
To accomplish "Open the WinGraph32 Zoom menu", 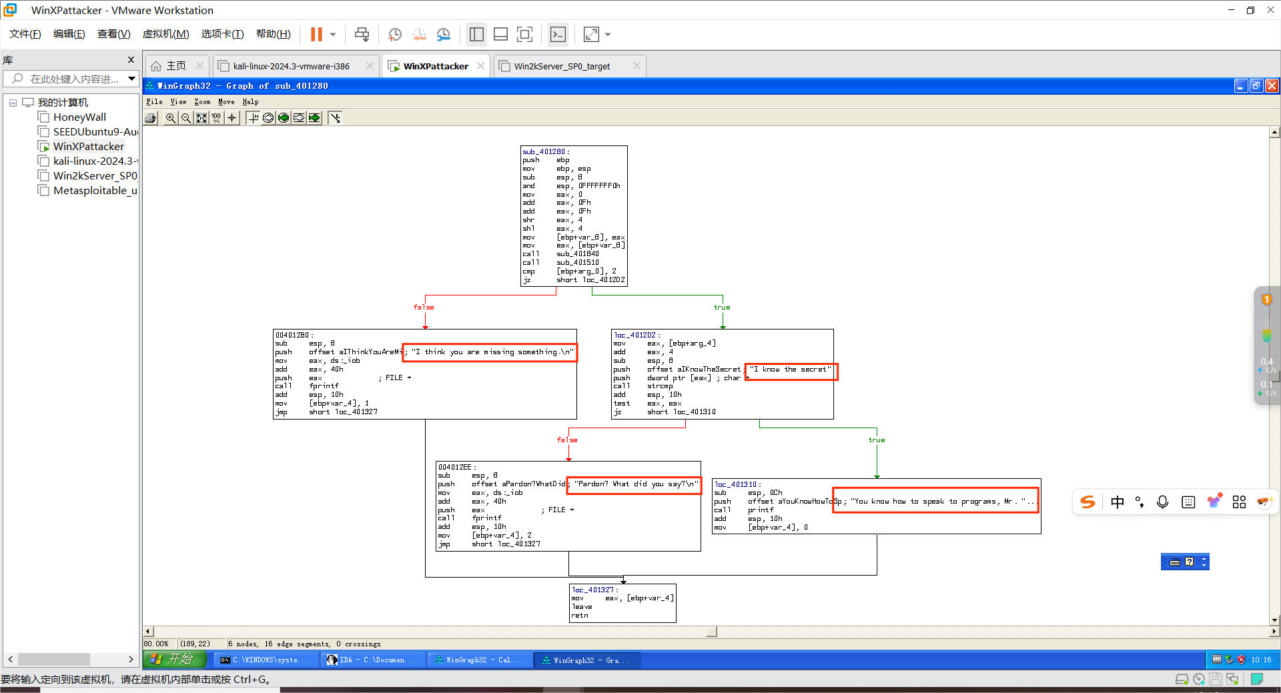I will [x=202, y=102].
